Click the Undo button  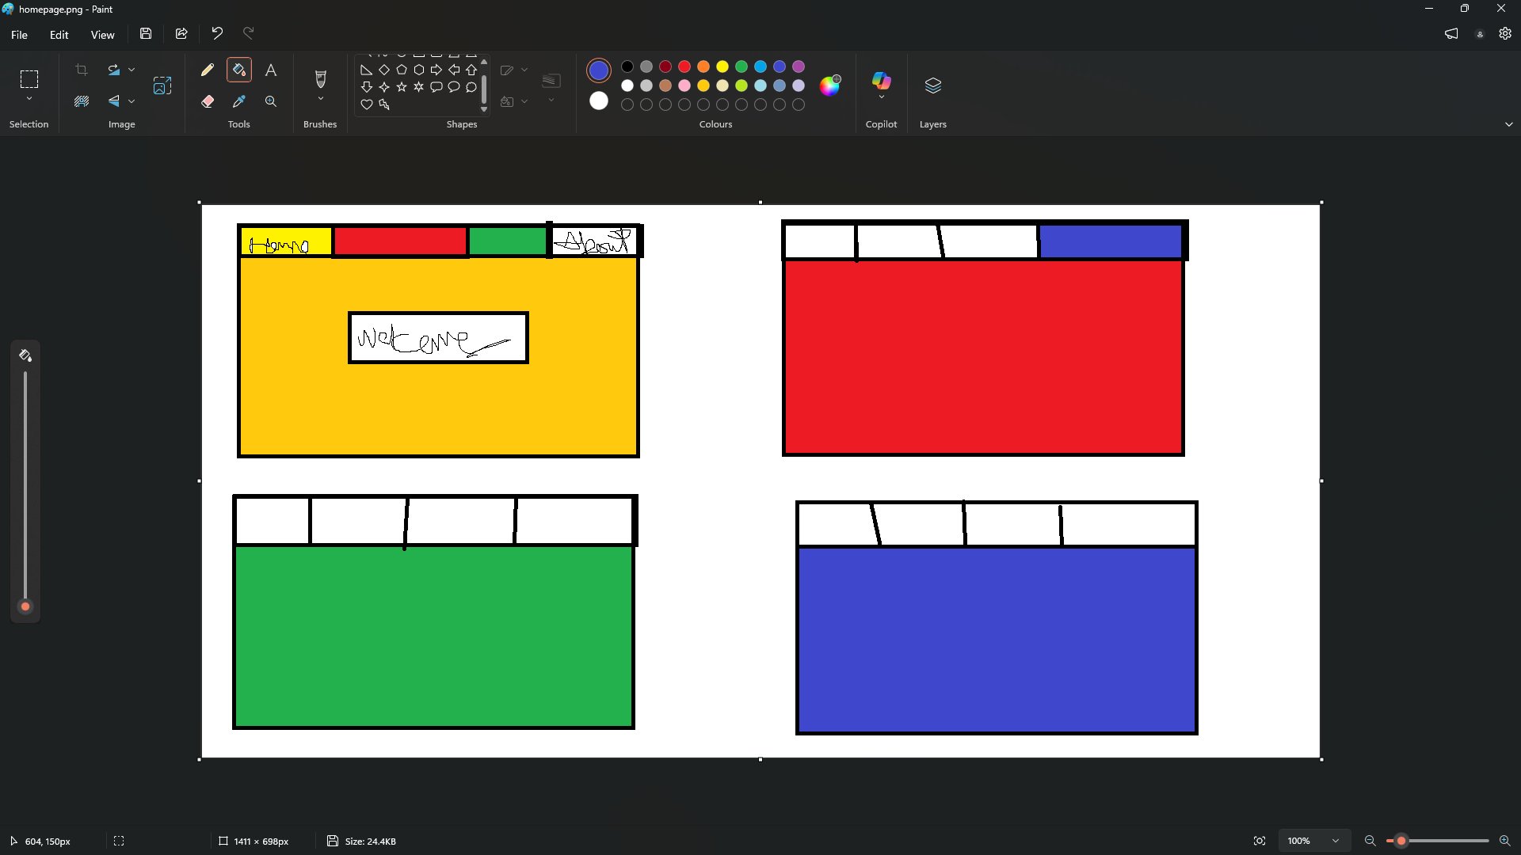pyautogui.click(x=217, y=33)
